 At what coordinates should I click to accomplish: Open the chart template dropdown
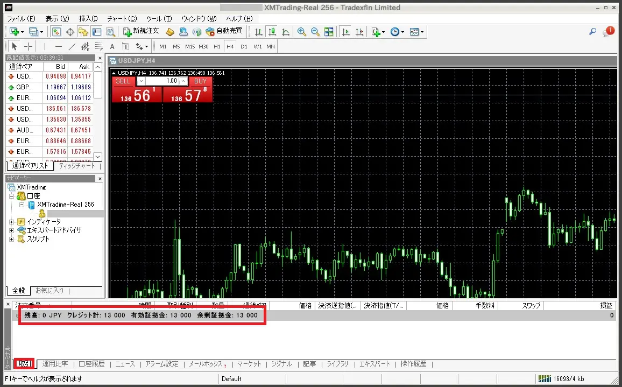point(416,32)
